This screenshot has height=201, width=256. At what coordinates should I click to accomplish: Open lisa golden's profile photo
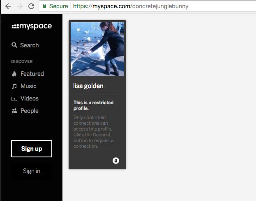click(97, 49)
